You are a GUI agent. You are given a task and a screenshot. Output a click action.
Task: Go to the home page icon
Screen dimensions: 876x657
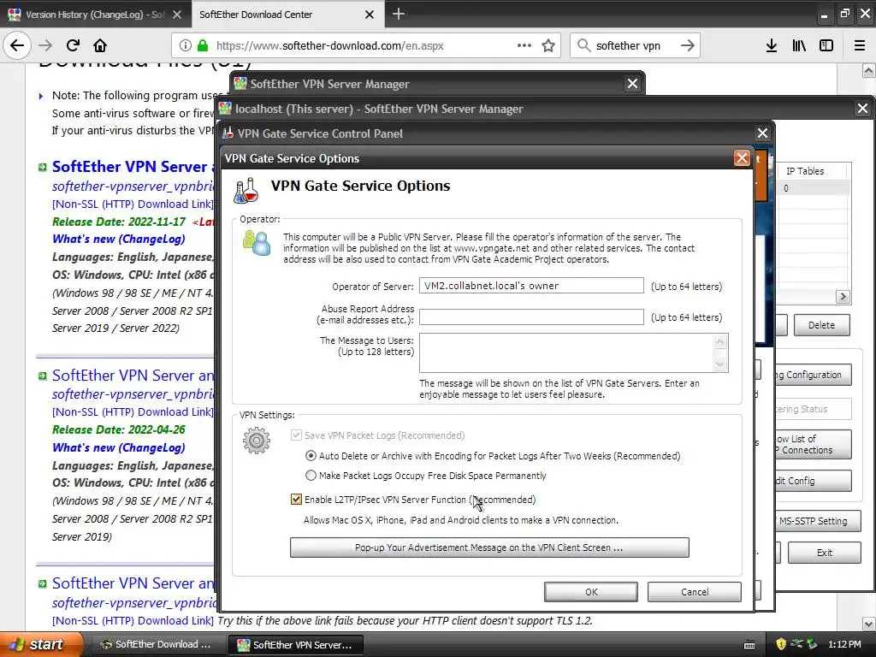100,45
